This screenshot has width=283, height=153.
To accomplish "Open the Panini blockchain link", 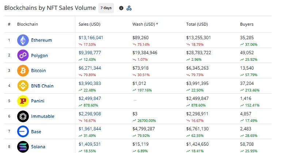I will [38, 101].
